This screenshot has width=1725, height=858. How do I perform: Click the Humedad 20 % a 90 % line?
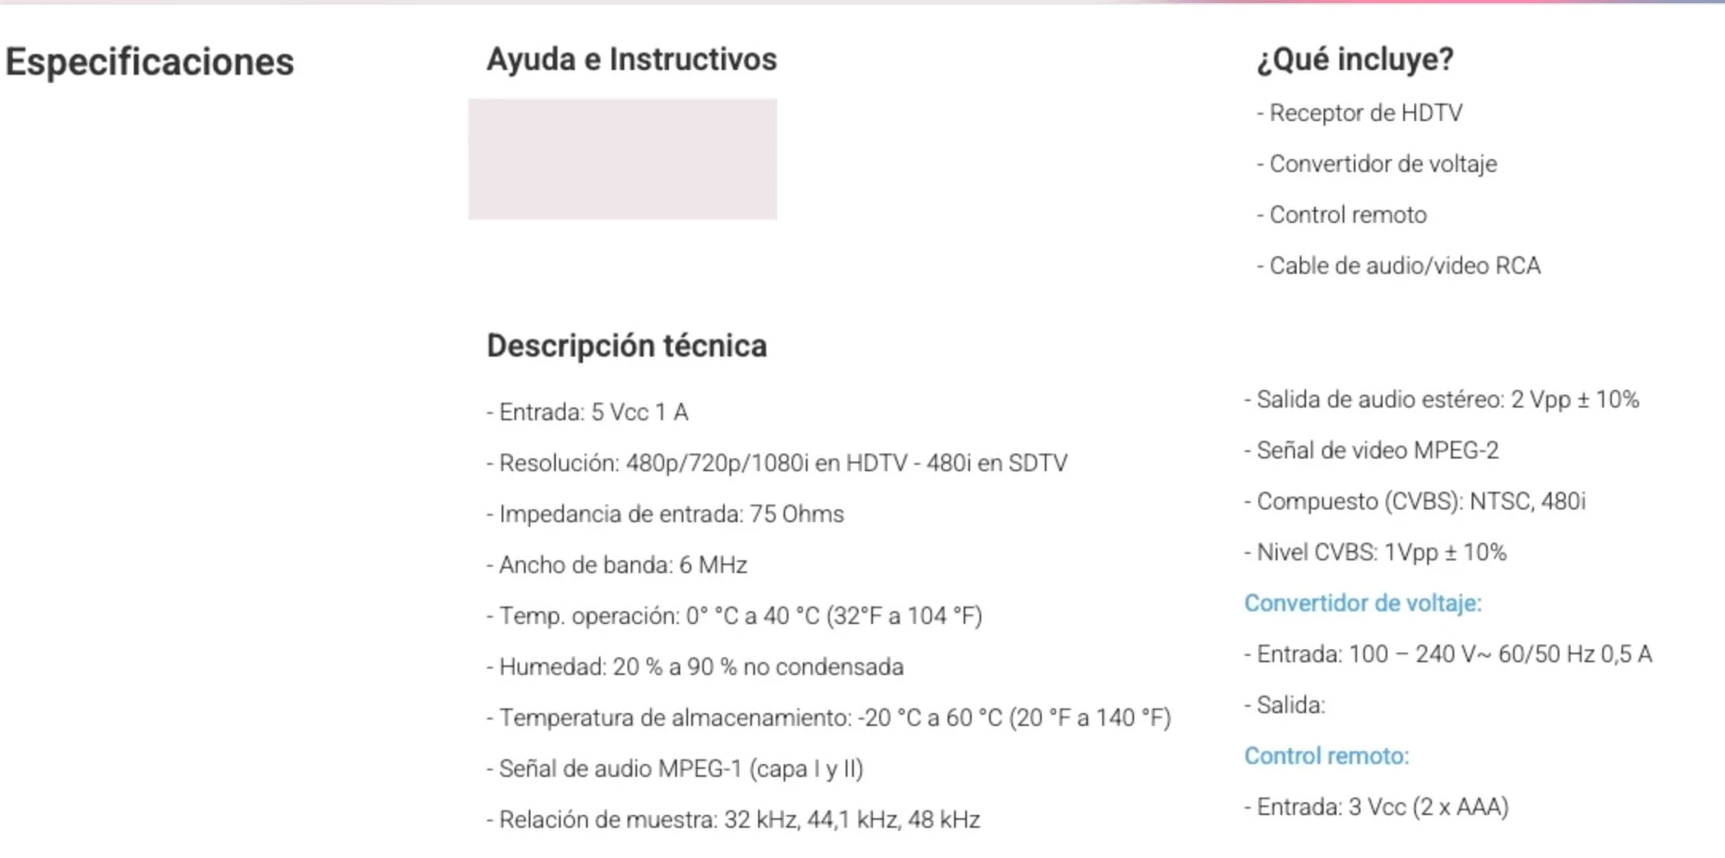pos(694,667)
